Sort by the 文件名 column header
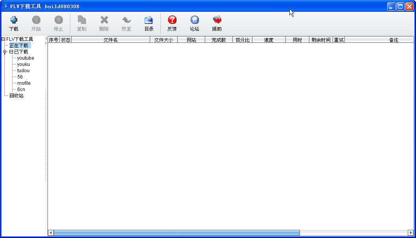The width and height of the screenshot is (416, 238). (x=110, y=40)
